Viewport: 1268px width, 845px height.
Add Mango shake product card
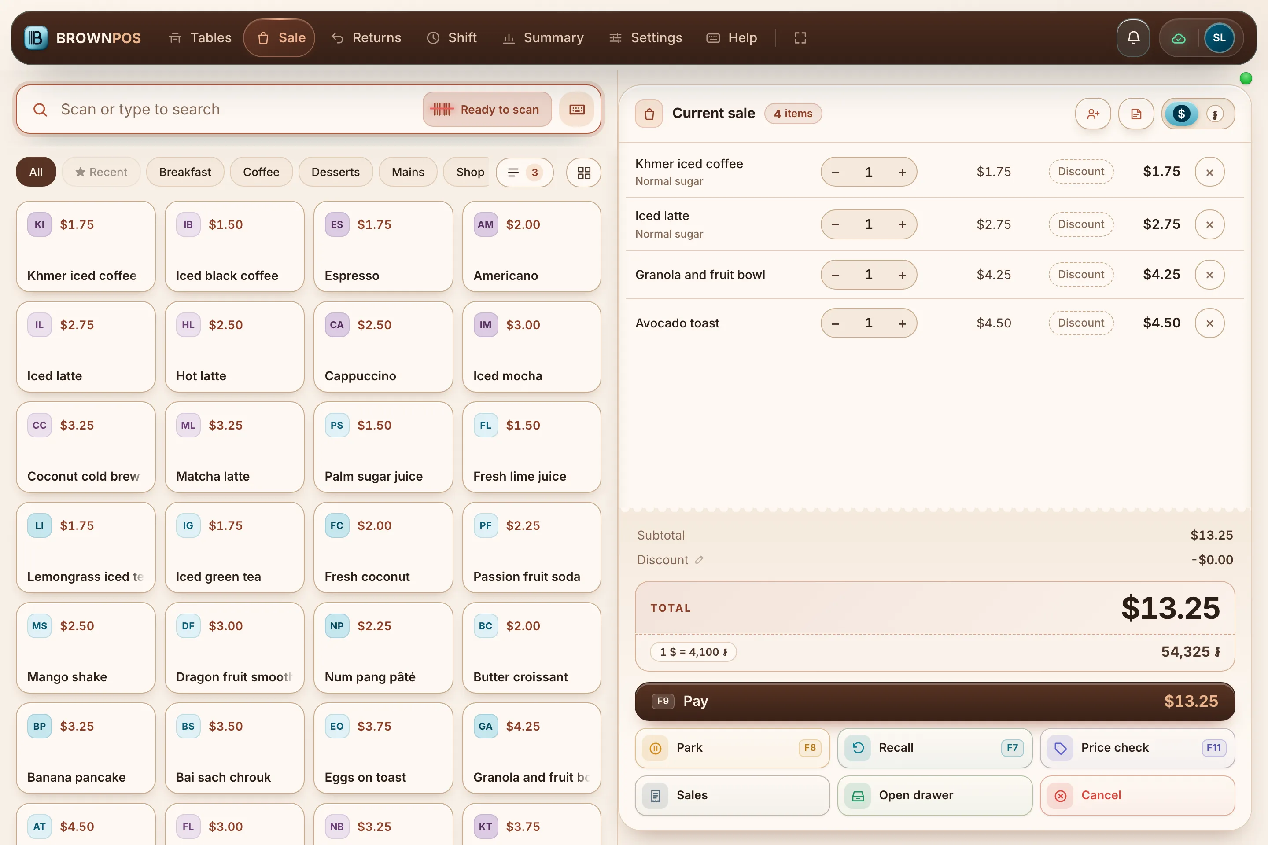[86, 648]
